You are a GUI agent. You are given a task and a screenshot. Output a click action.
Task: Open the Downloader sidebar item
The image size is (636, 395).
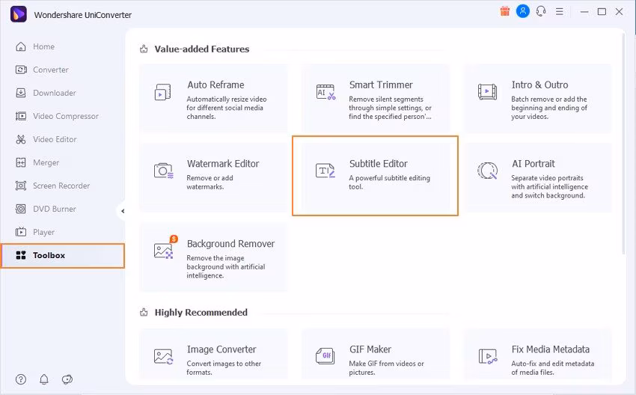54,93
